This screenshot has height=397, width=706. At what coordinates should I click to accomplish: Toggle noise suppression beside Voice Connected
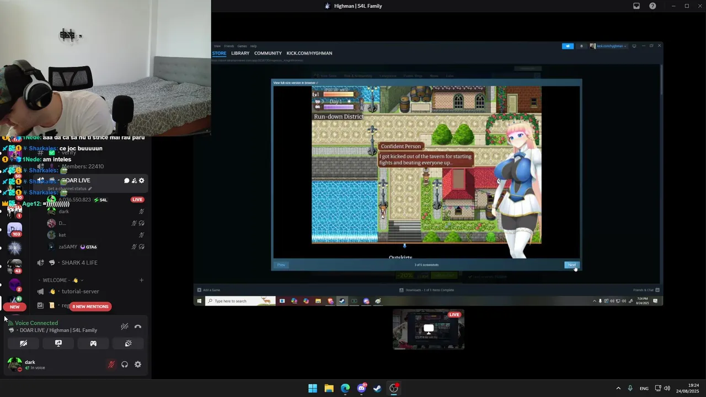[125, 326]
